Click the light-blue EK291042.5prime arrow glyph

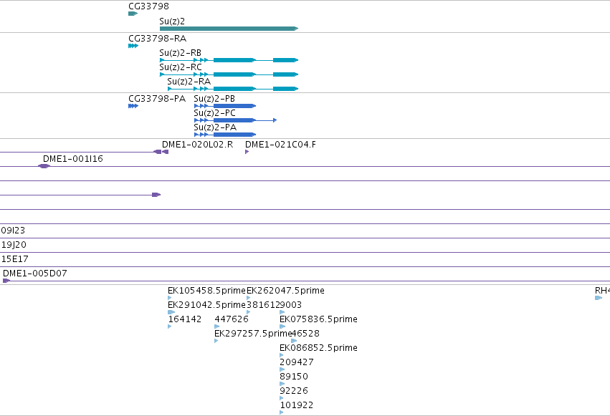tap(171, 312)
